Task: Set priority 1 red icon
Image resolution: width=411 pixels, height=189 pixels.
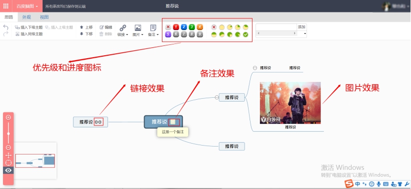Action: click(x=176, y=27)
